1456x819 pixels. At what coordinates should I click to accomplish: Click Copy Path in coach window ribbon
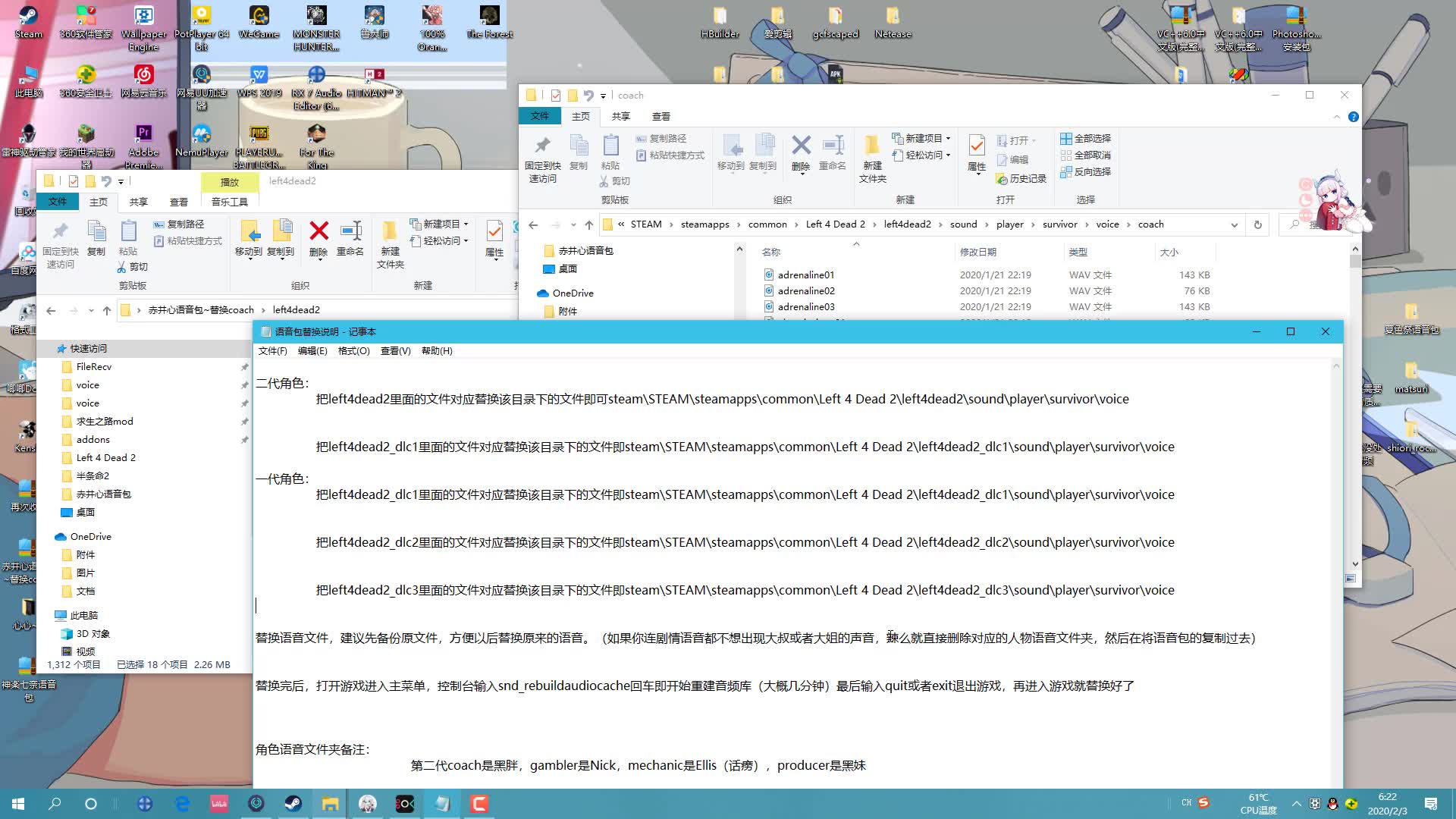point(661,138)
